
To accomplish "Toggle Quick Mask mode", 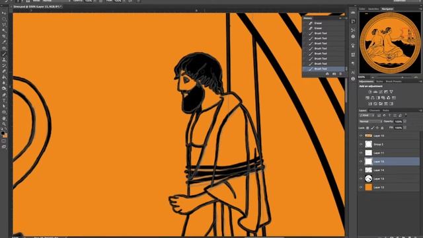I will tap(4, 141).
